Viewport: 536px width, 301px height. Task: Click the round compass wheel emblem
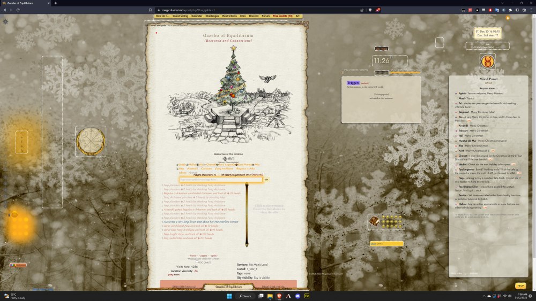(91, 142)
